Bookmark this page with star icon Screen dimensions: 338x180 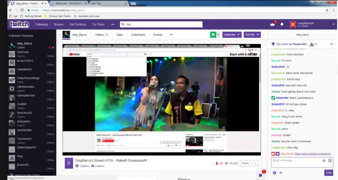point(327,10)
